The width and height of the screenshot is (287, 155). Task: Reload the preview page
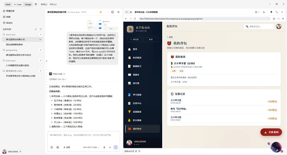pyautogui.click(x=135, y=19)
